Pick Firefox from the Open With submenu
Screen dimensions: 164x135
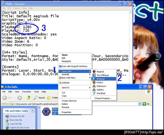click(104, 82)
